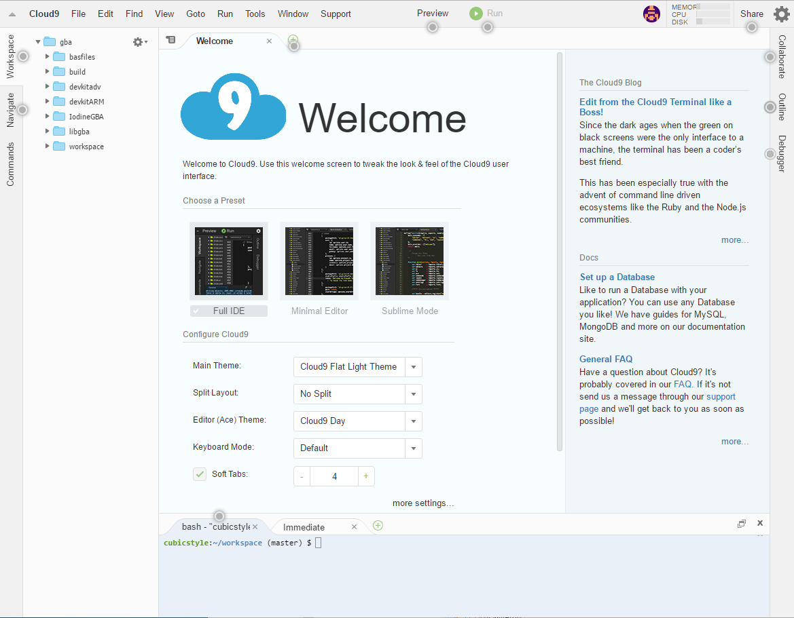
Task: Click the Minimal Editor preset thumbnail
Action: pyautogui.click(x=319, y=261)
